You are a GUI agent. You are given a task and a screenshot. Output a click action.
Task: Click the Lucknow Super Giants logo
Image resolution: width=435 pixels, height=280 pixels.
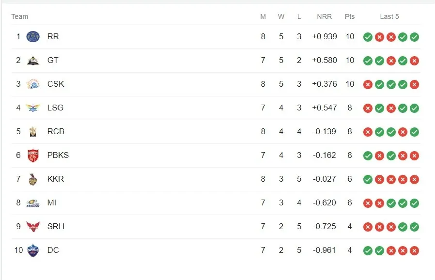pos(33,108)
